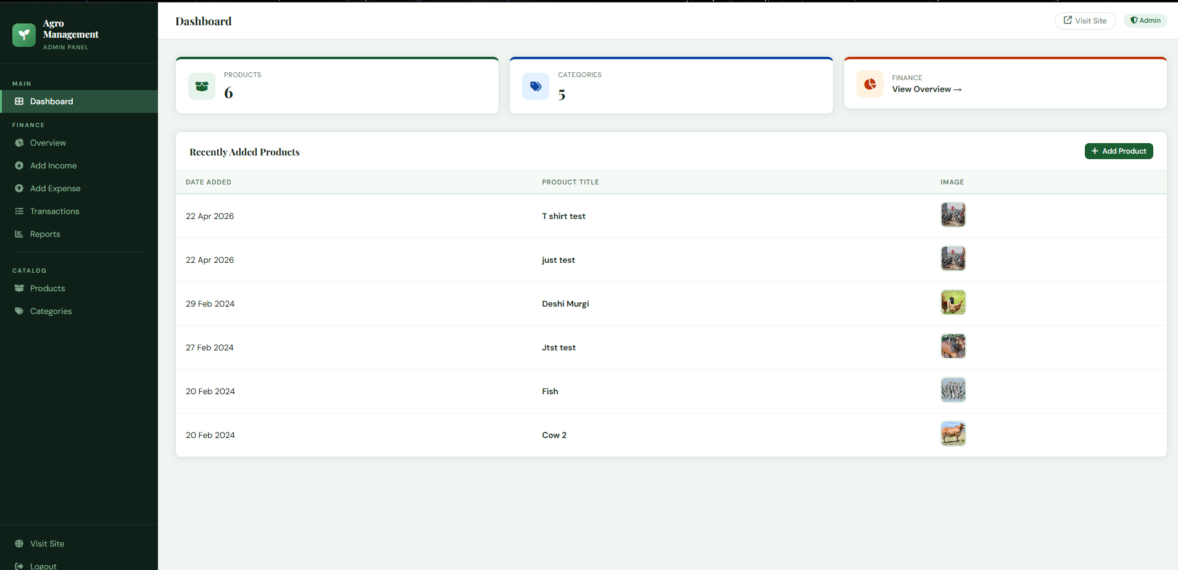Image resolution: width=1178 pixels, height=570 pixels.
Task: Open the Transactions page
Action: [79, 211]
